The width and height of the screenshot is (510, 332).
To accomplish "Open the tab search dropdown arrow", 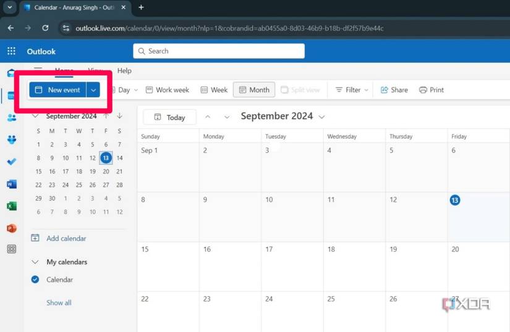I will [x=10, y=7].
